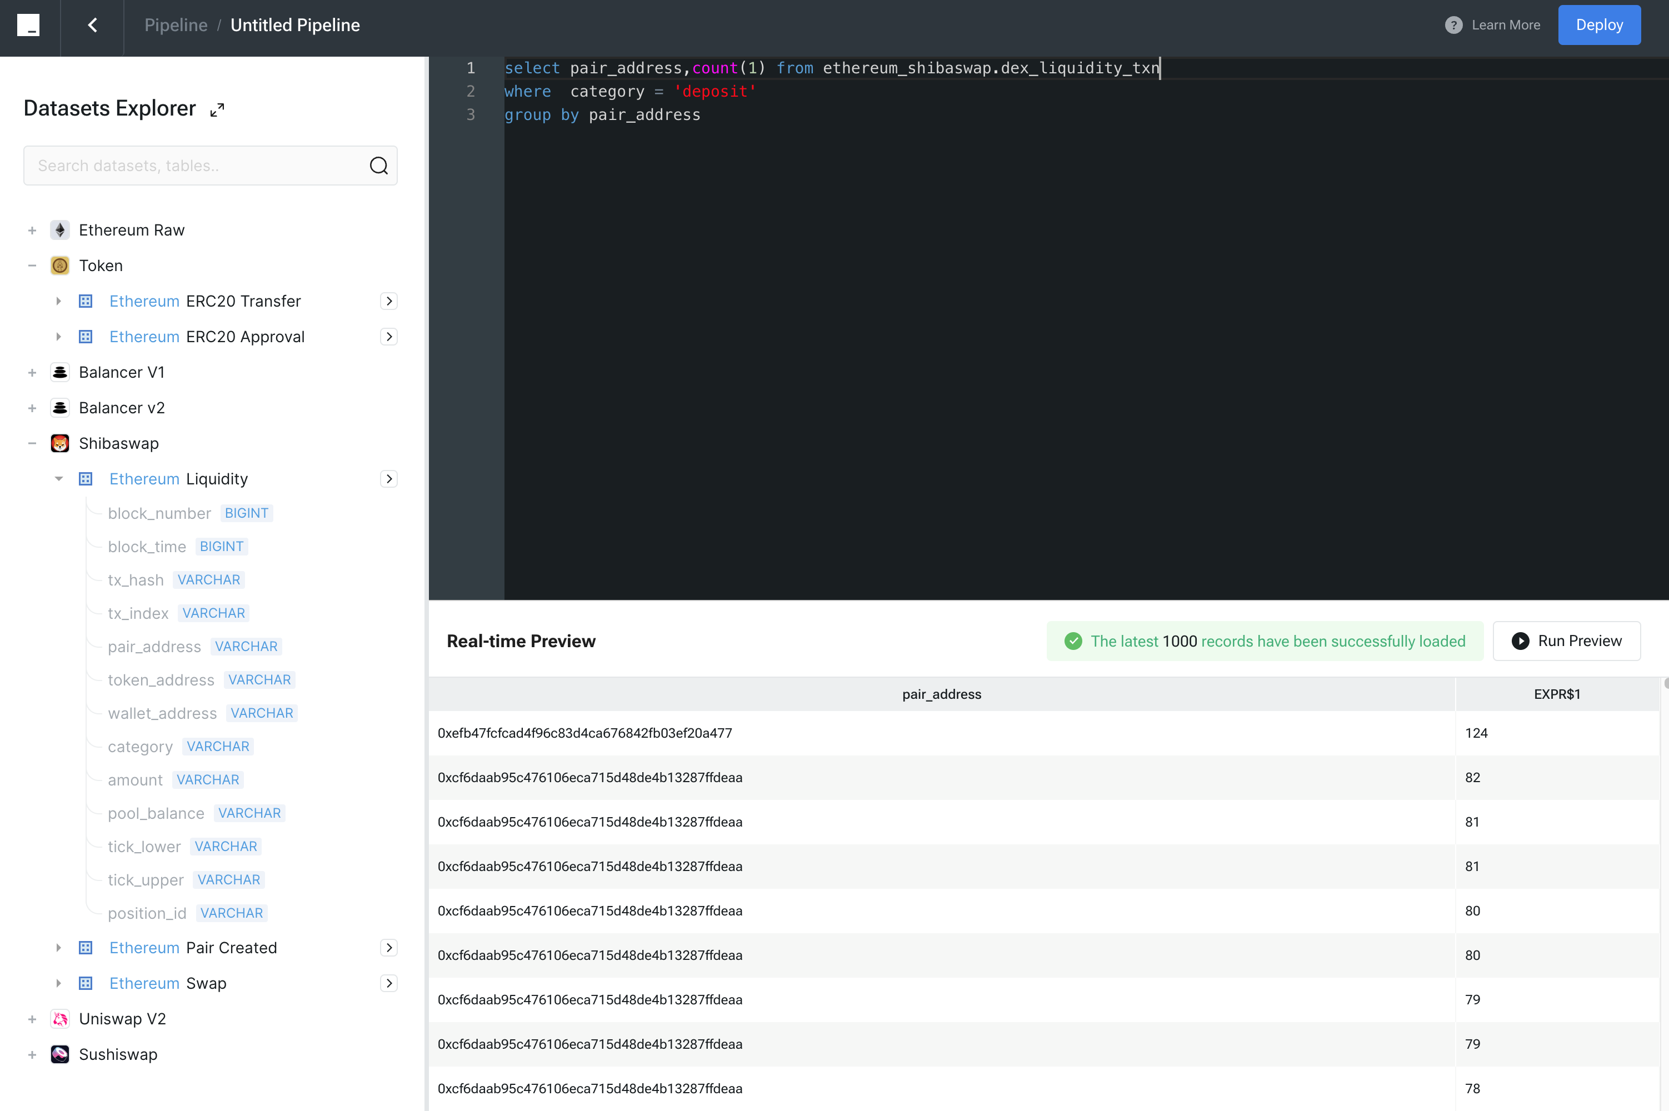Click the back arrow in header
This screenshot has width=1669, height=1111.
[x=92, y=26]
